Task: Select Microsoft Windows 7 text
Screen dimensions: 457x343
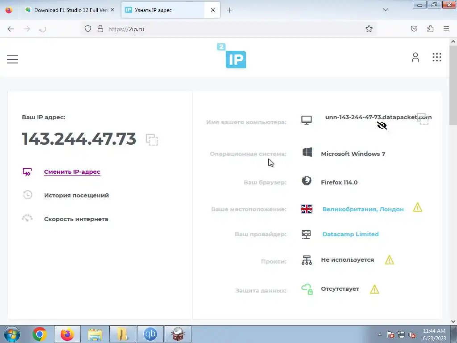Action: [x=353, y=154]
